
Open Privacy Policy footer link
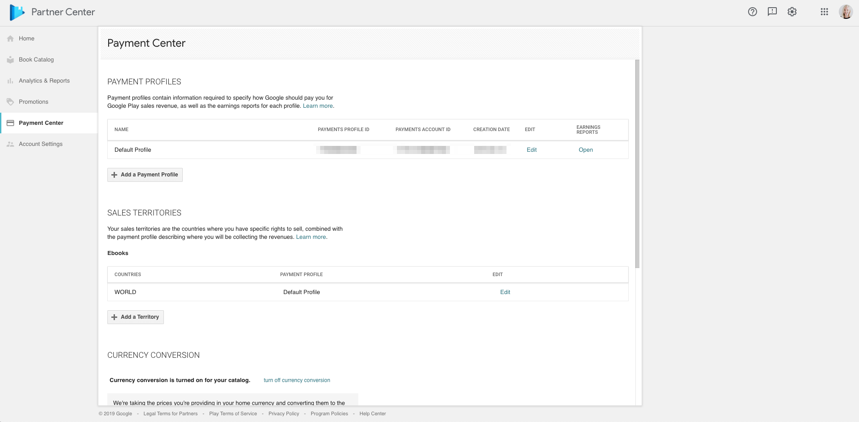pos(284,414)
